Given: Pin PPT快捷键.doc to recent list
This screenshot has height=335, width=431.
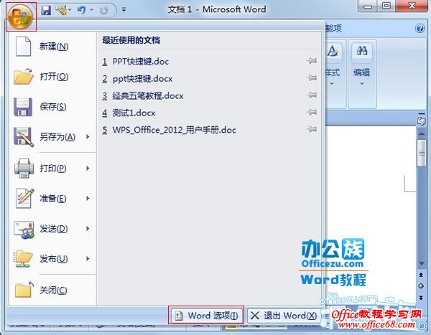Looking at the screenshot, I should pos(312,61).
